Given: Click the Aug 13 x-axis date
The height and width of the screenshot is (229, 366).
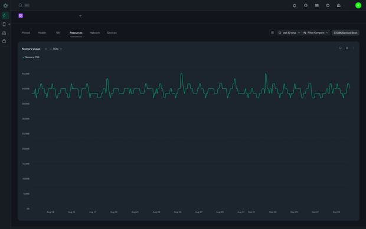Looking at the screenshot, I should [50, 212].
